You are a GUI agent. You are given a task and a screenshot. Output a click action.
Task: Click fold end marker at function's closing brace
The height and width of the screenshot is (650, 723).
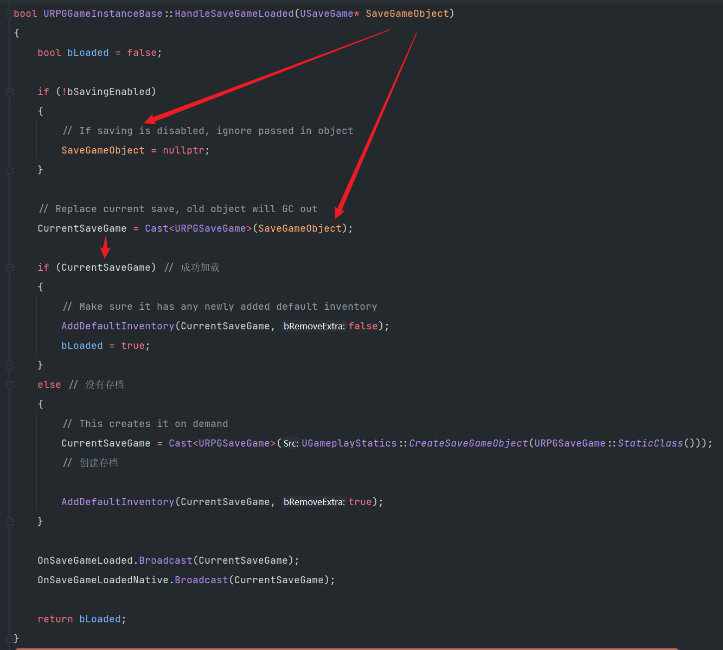coord(9,639)
